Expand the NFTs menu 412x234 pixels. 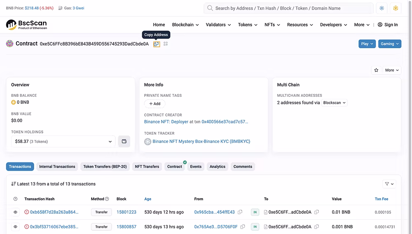point(272,25)
